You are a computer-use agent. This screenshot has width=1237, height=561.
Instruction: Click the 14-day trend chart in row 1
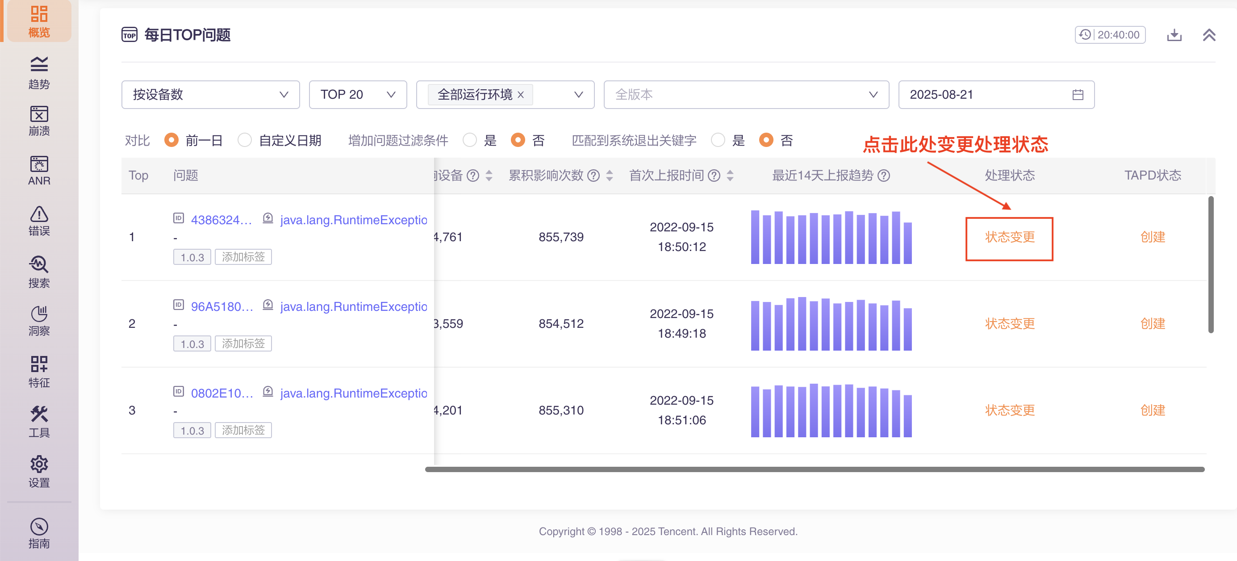click(831, 237)
